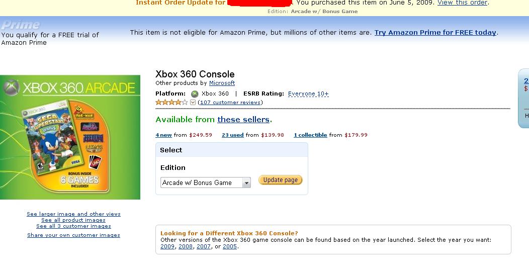Image resolution: width=529 pixels, height=278 pixels.
Task: View the 23 used offers
Action: point(232,135)
